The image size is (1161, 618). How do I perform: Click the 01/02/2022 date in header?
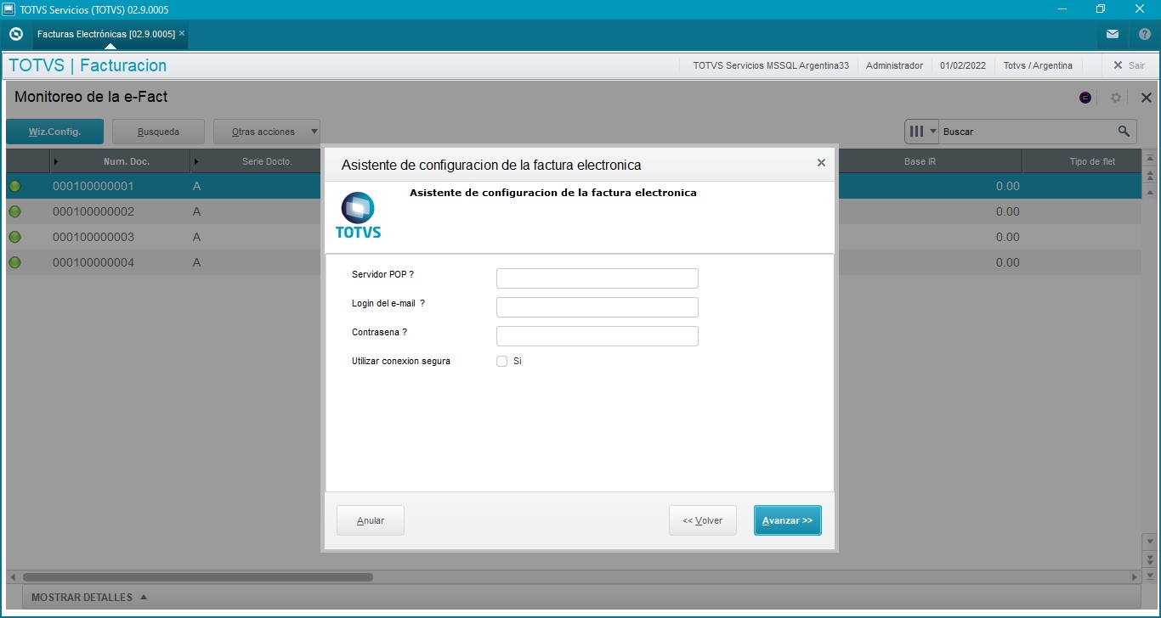click(x=963, y=65)
